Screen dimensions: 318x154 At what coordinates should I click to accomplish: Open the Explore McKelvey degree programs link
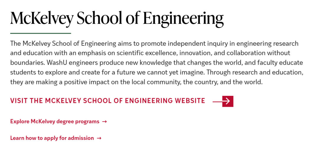tap(55, 122)
